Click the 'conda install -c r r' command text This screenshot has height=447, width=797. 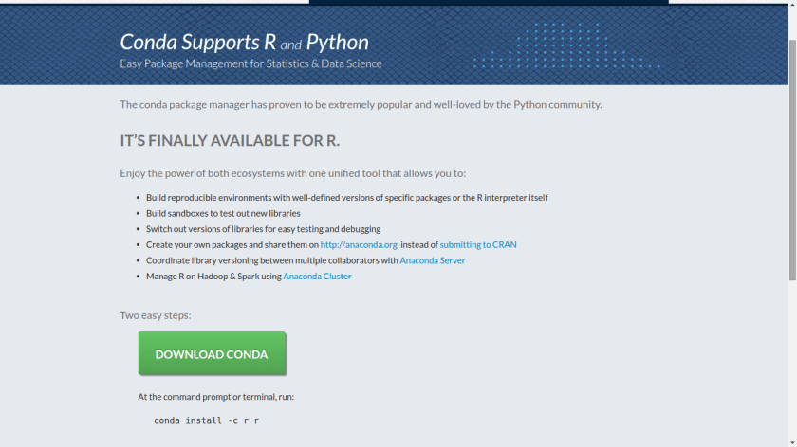[206, 420]
